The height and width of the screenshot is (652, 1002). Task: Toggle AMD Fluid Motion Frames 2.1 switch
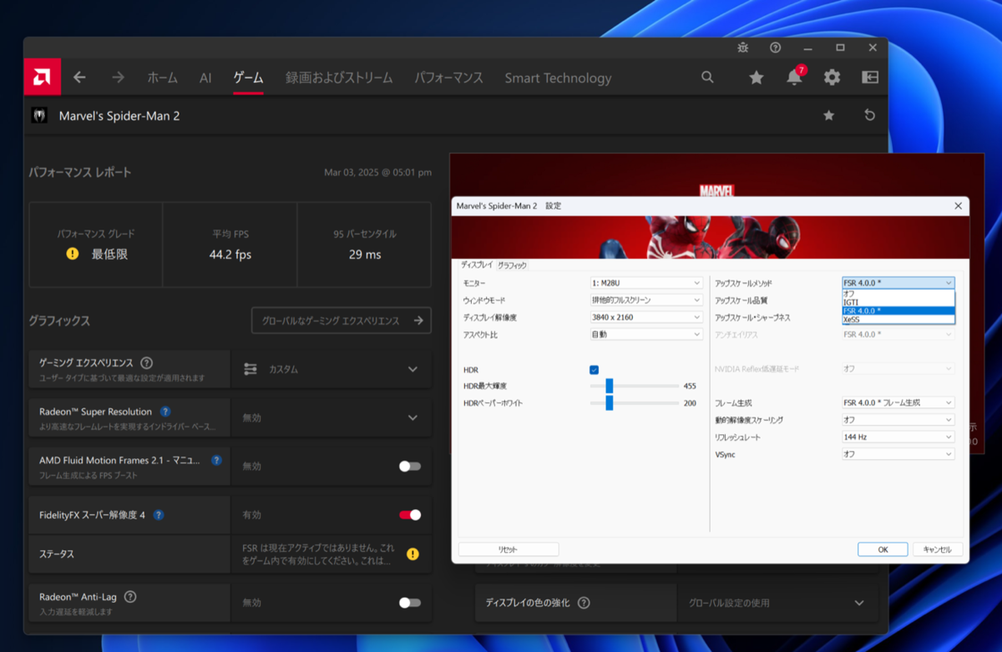coord(410,466)
